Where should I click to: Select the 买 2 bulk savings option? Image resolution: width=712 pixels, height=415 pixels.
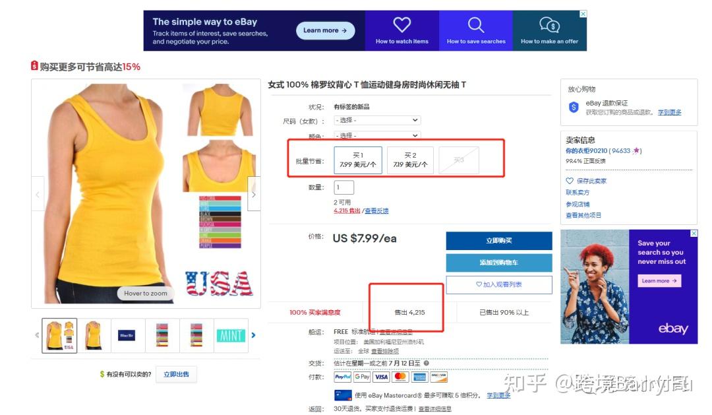[x=411, y=160]
